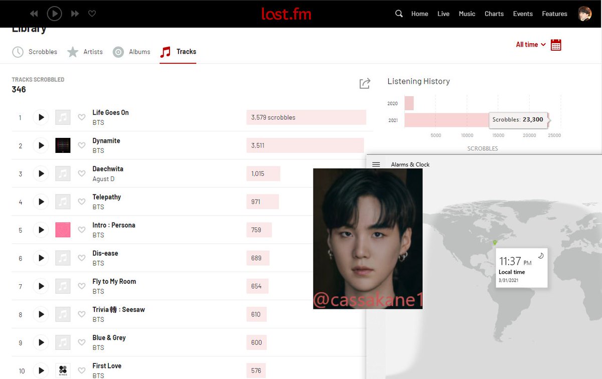Open the user avatar profile menu

(584, 14)
